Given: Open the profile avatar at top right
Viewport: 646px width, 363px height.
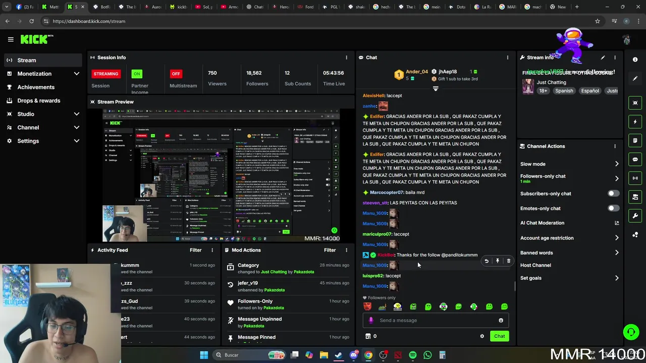Looking at the screenshot, I should 626,39.
